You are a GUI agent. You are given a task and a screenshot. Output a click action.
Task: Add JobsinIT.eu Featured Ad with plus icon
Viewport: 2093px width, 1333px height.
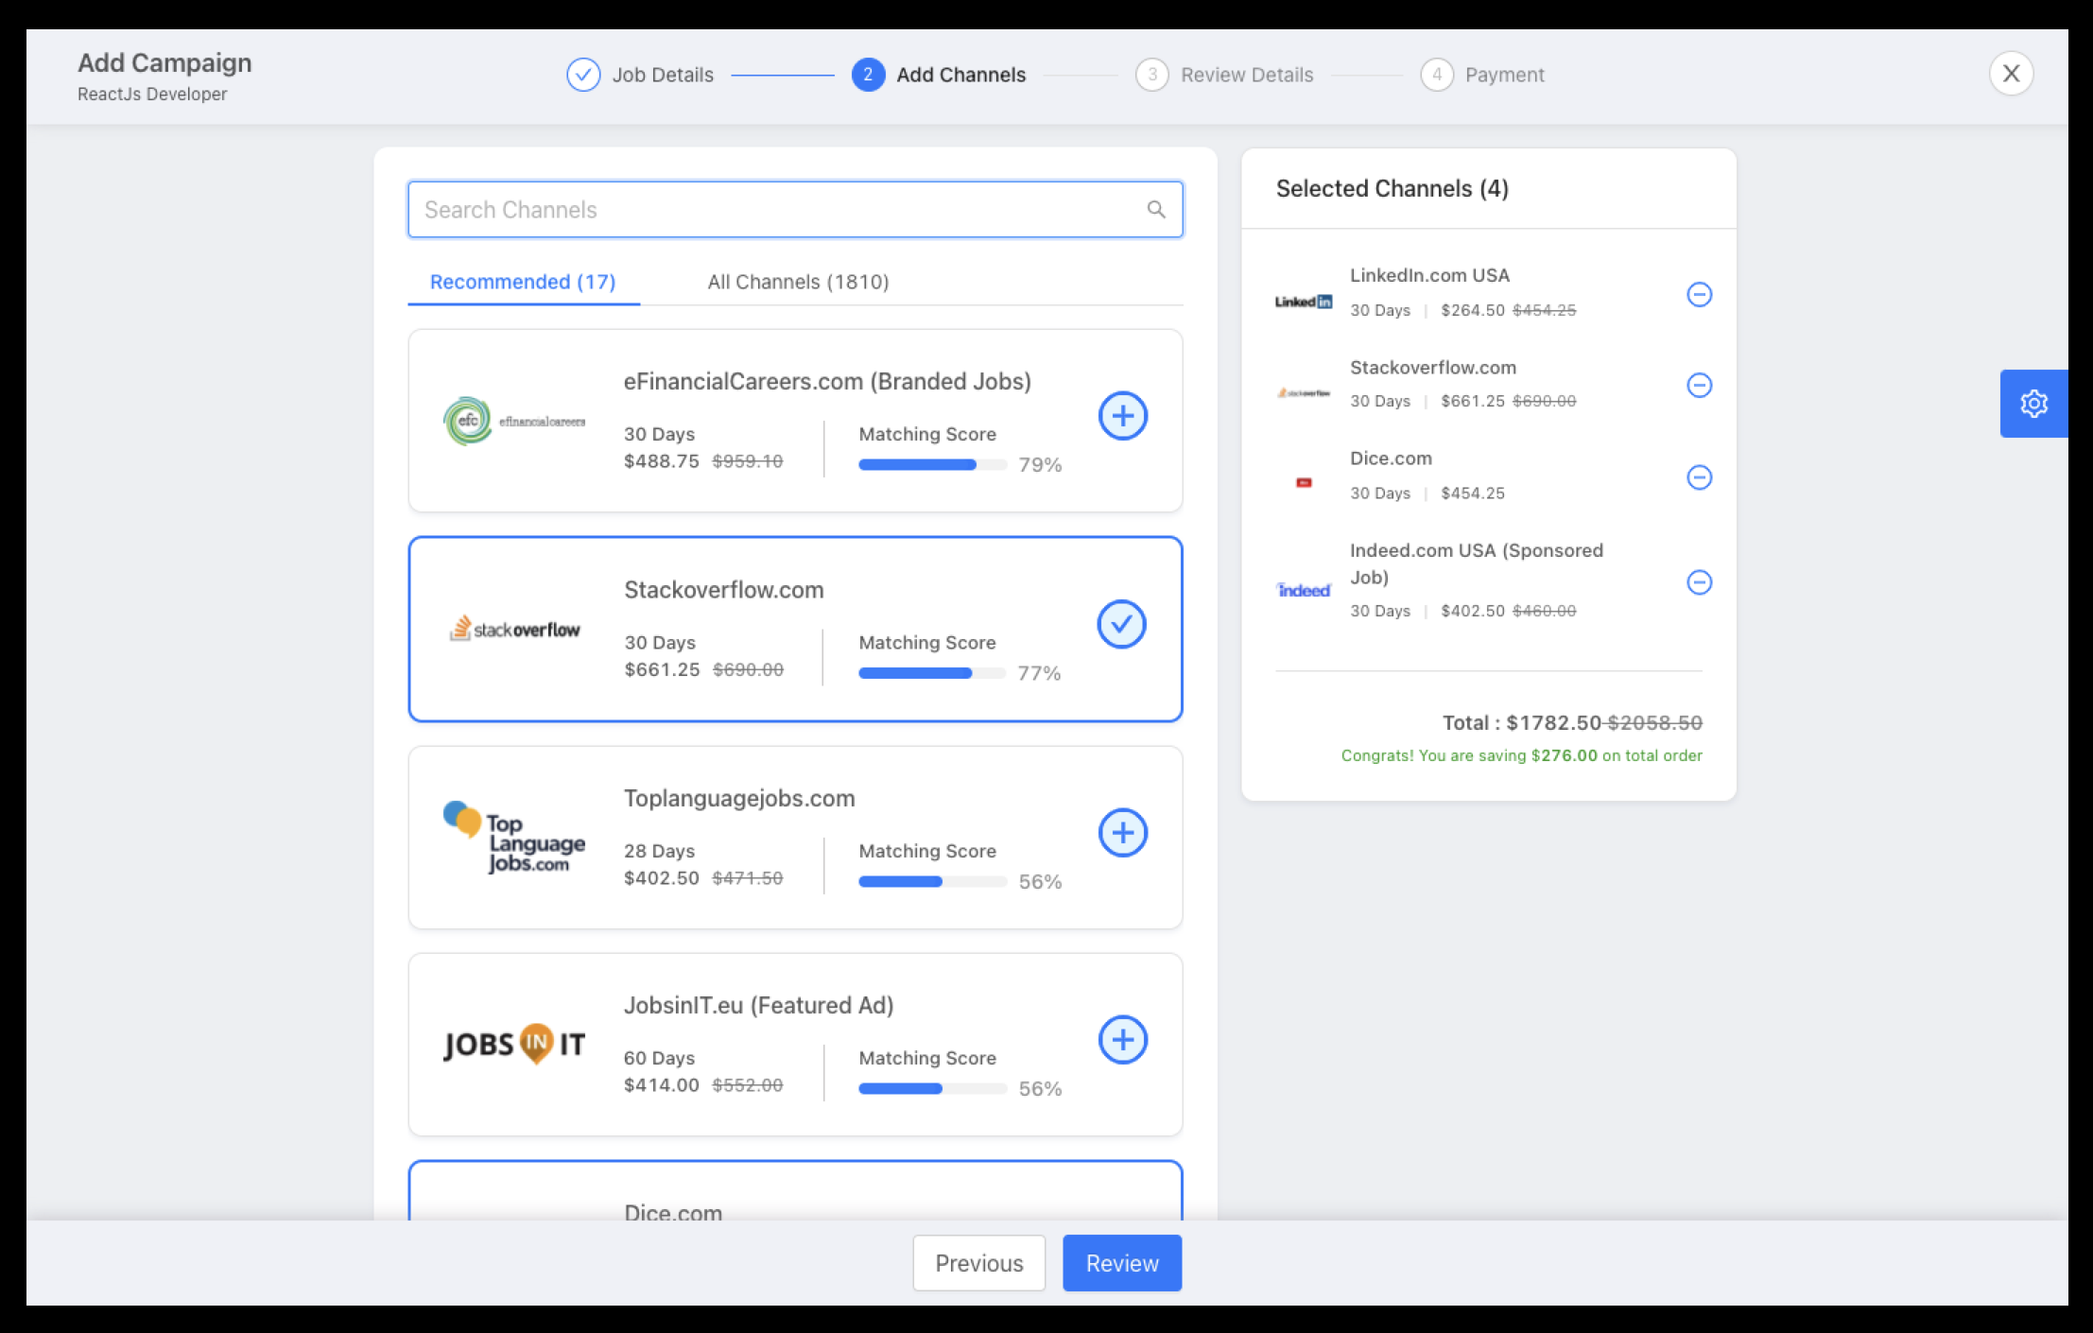click(1122, 1040)
